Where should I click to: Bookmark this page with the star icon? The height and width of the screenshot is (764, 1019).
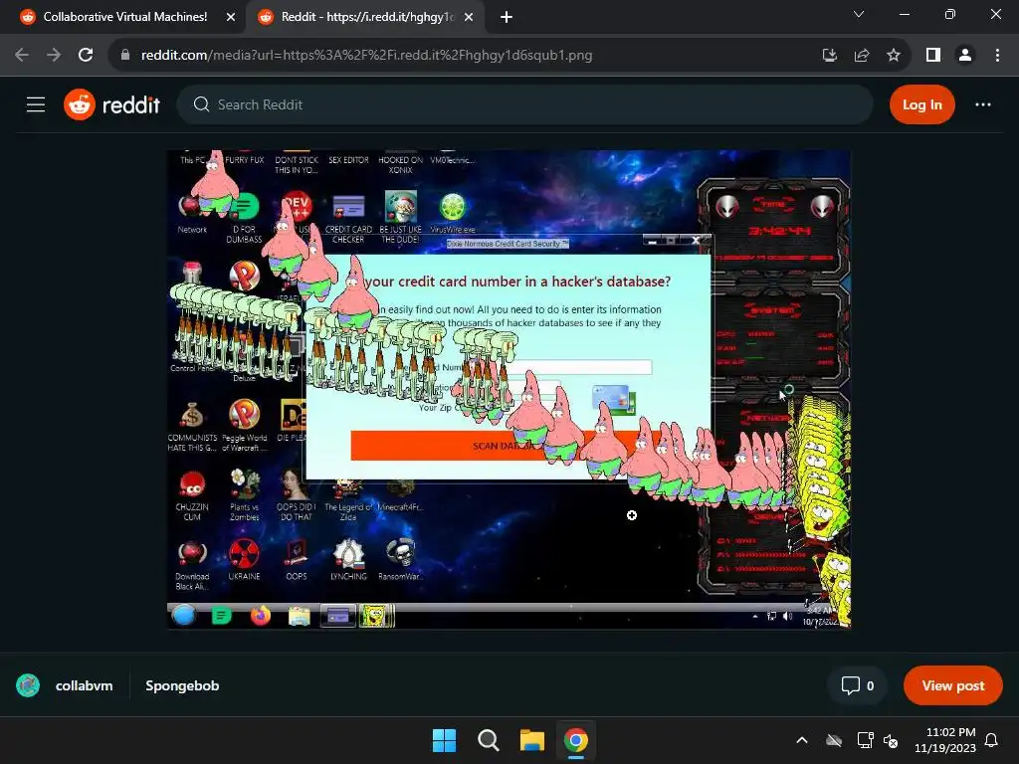[x=894, y=56]
